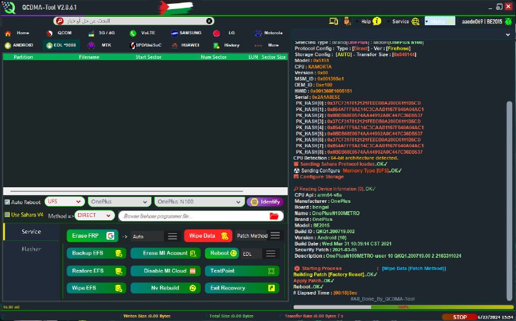Open the UFS storage type dropdown
This screenshot has width=516, height=321.
[65, 202]
